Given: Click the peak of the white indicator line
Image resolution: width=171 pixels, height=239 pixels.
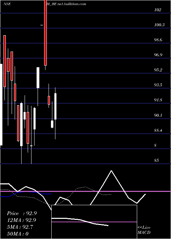Looking at the screenshot, I should 111,171.
